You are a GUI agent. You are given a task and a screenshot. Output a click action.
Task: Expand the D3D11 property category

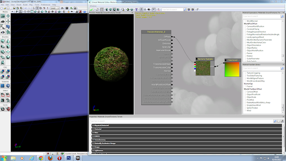(187, 136)
